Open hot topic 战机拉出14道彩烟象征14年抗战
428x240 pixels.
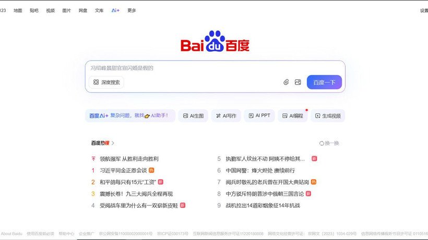coord(263,206)
